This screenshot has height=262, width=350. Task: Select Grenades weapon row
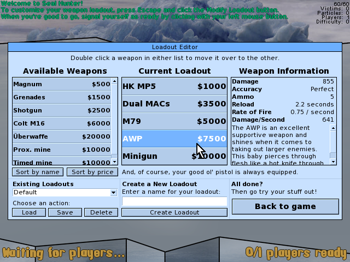(x=62, y=97)
